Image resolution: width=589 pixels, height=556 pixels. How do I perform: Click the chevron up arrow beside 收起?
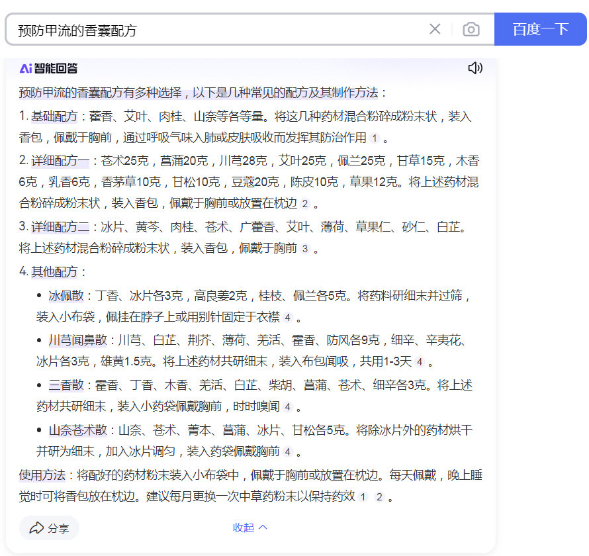click(263, 528)
